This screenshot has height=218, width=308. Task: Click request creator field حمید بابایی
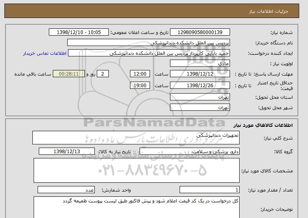click(149, 53)
